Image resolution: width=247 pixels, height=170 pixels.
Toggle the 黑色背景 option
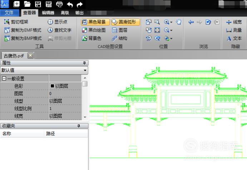point(95,22)
